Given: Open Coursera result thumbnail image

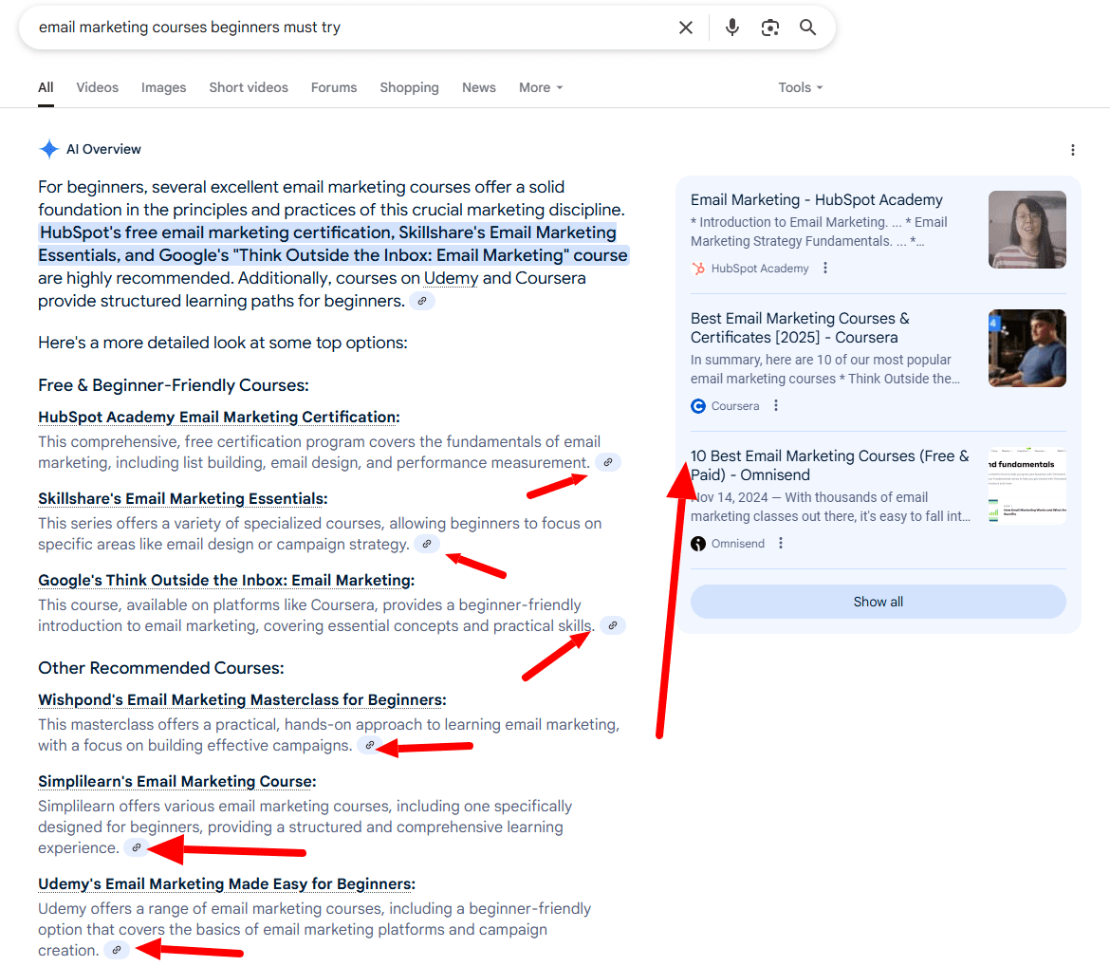Looking at the screenshot, I should (1027, 348).
